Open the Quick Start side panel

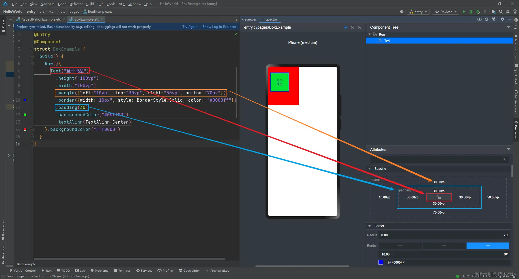(x=516, y=74)
